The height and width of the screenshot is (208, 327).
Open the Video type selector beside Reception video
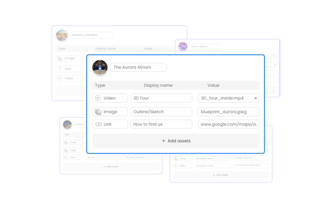(x=183, y=166)
